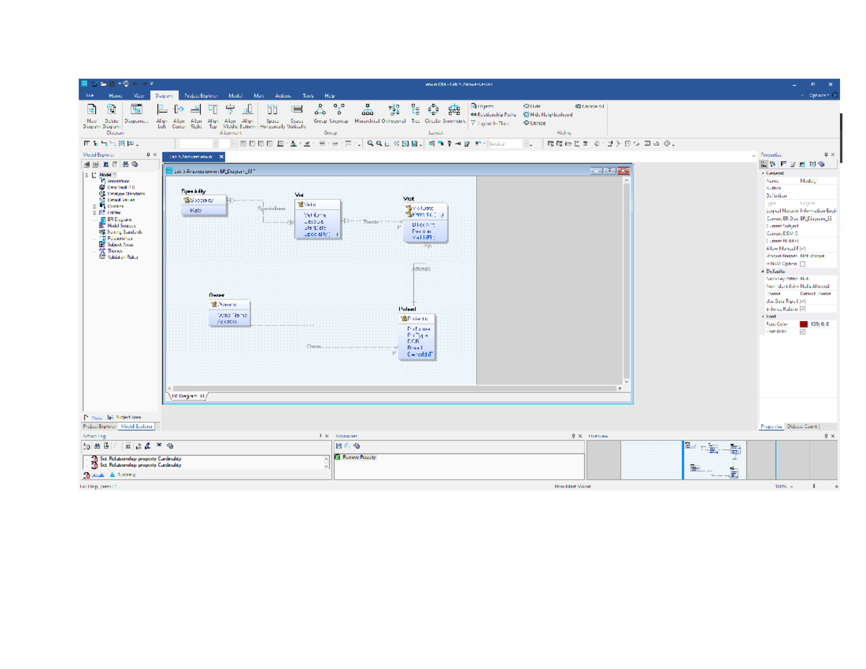Click the Font Color red swatch
Viewport: 866px width, 669px height.
tap(803, 324)
